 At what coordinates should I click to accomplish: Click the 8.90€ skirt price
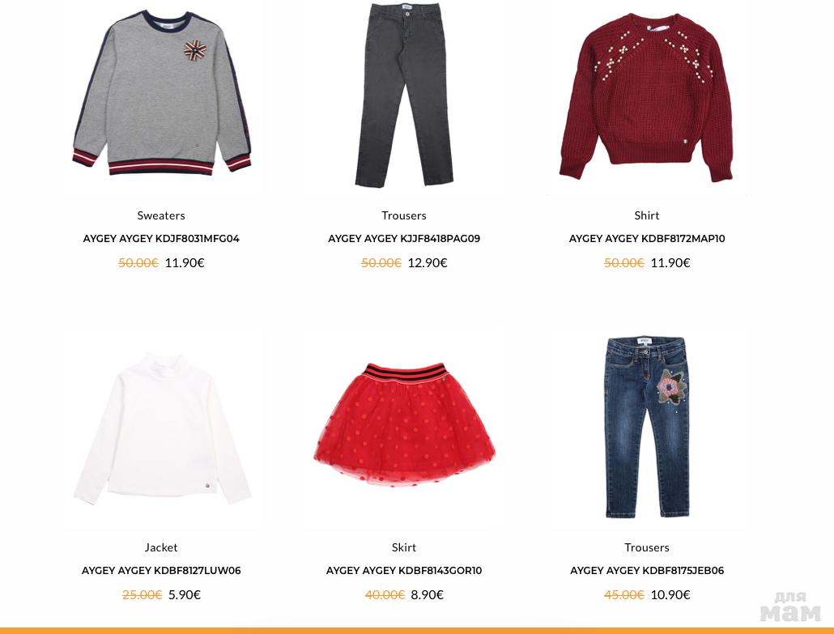click(x=427, y=594)
